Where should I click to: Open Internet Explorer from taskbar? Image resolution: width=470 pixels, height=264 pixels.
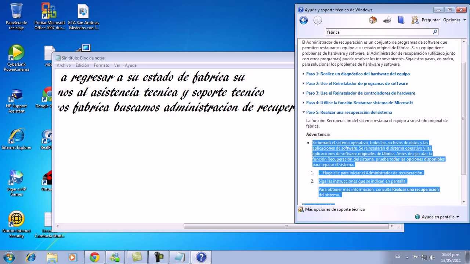(x=31, y=257)
